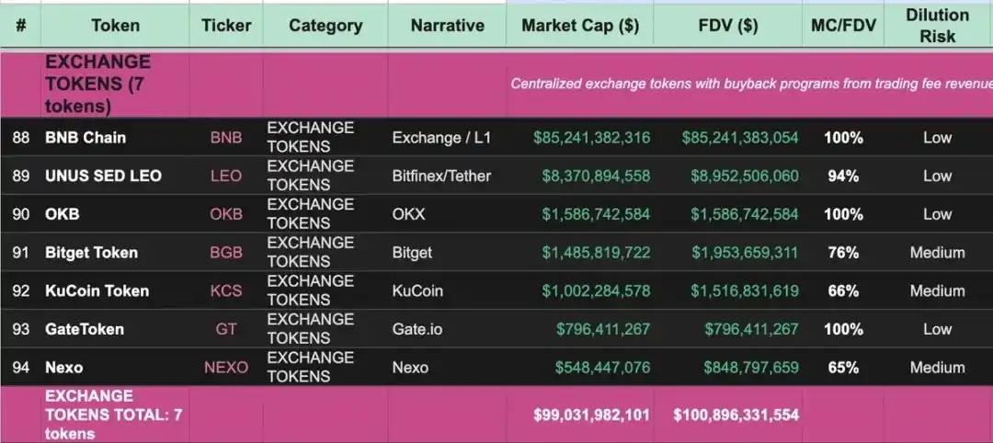This screenshot has height=443, width=993.
Task: Select the KCS ticker cell
Action: pos(226,290)
